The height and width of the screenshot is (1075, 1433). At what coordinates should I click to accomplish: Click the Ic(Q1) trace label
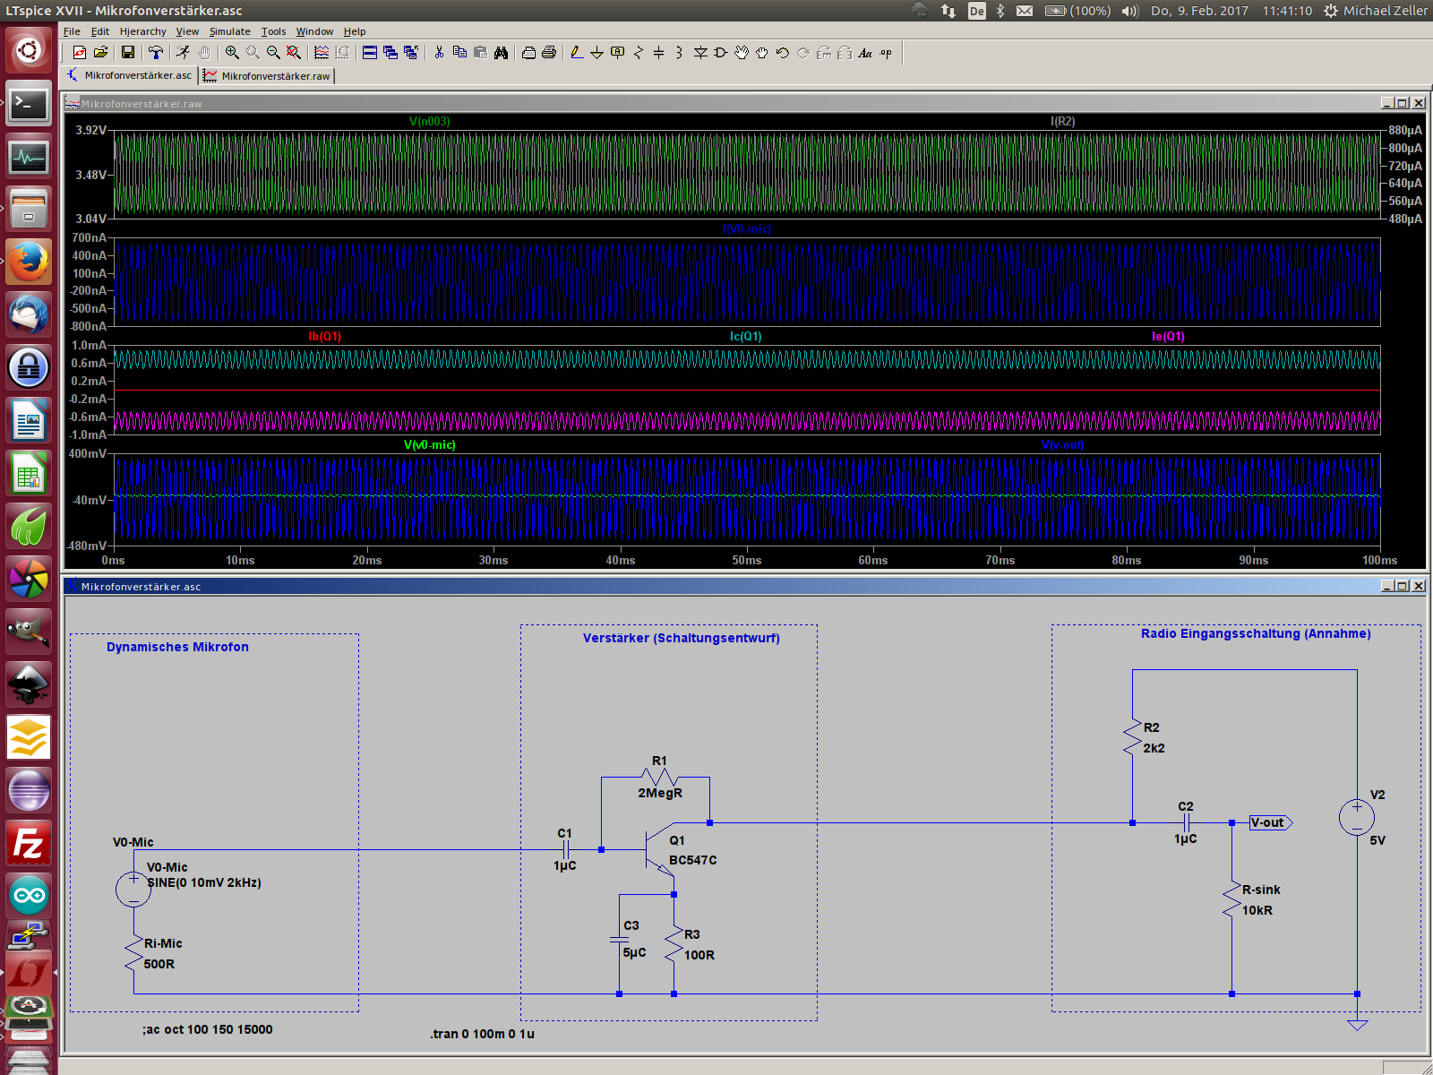[745, 337]
